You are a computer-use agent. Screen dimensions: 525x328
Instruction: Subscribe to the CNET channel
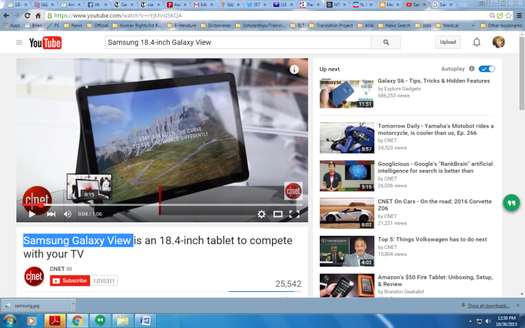click(70, 281)
